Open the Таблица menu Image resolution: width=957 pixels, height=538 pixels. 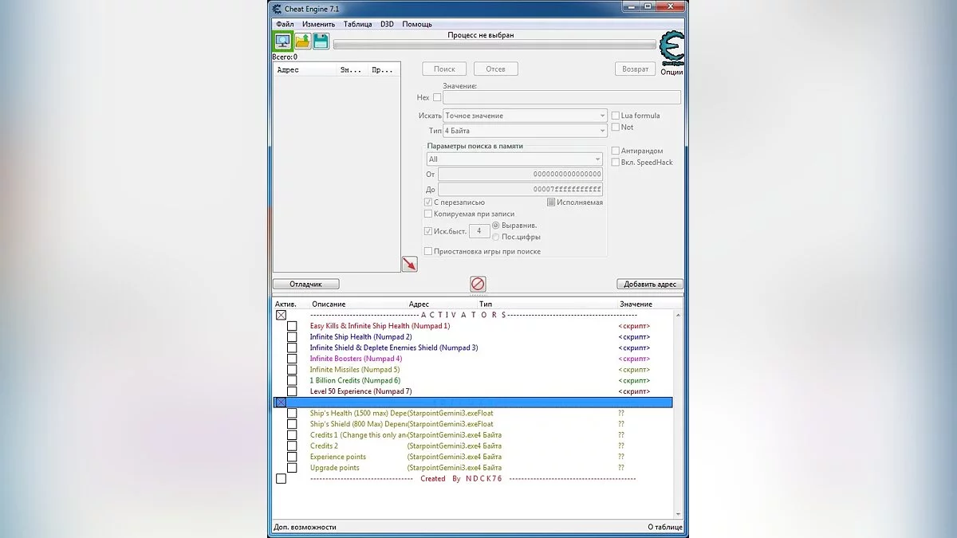(x=357, y=24)
